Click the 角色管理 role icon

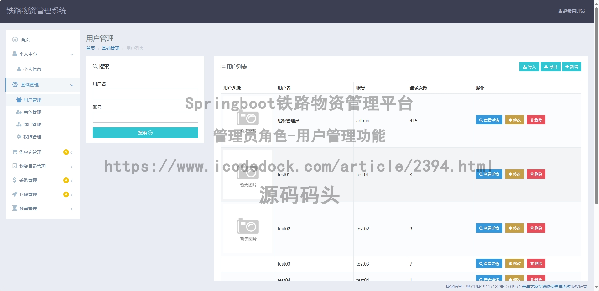pyautogui.click(x=19, y=112)
